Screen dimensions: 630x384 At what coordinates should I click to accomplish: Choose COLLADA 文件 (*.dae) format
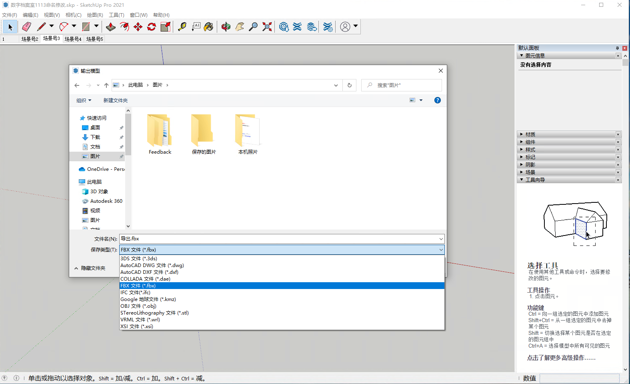pyautogui.click(x=282, y=279)
